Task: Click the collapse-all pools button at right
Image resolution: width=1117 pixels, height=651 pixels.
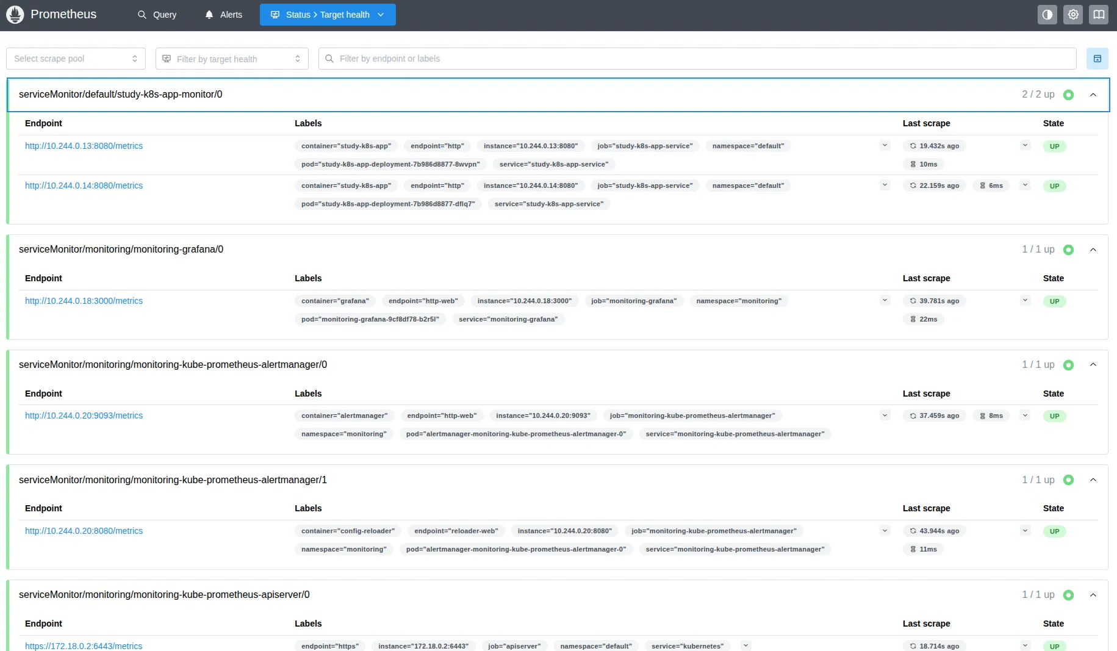Action: coord(1097,59)
